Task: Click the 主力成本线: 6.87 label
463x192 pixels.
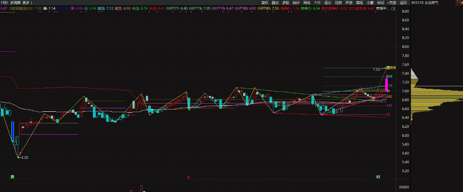Action: [x=362, y=8]
